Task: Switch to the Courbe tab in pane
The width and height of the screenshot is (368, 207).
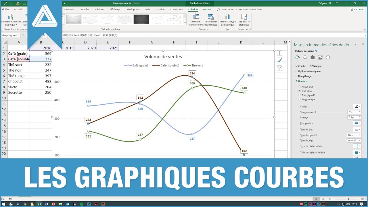Action: point(300,66)
